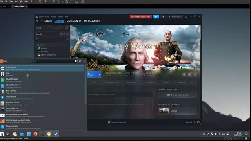Open the ProtonUp-Qt search result

point(42,69)
